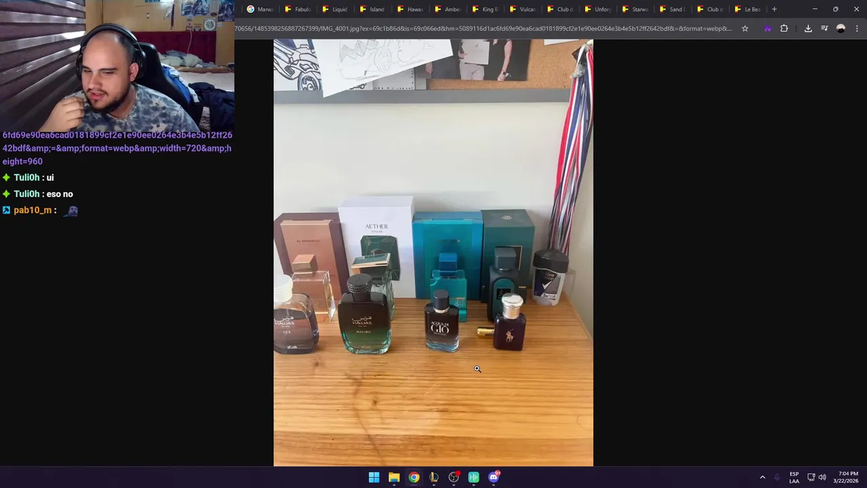Show hidden system tray icons
The image size is (867, 488).
click(762, 477)
